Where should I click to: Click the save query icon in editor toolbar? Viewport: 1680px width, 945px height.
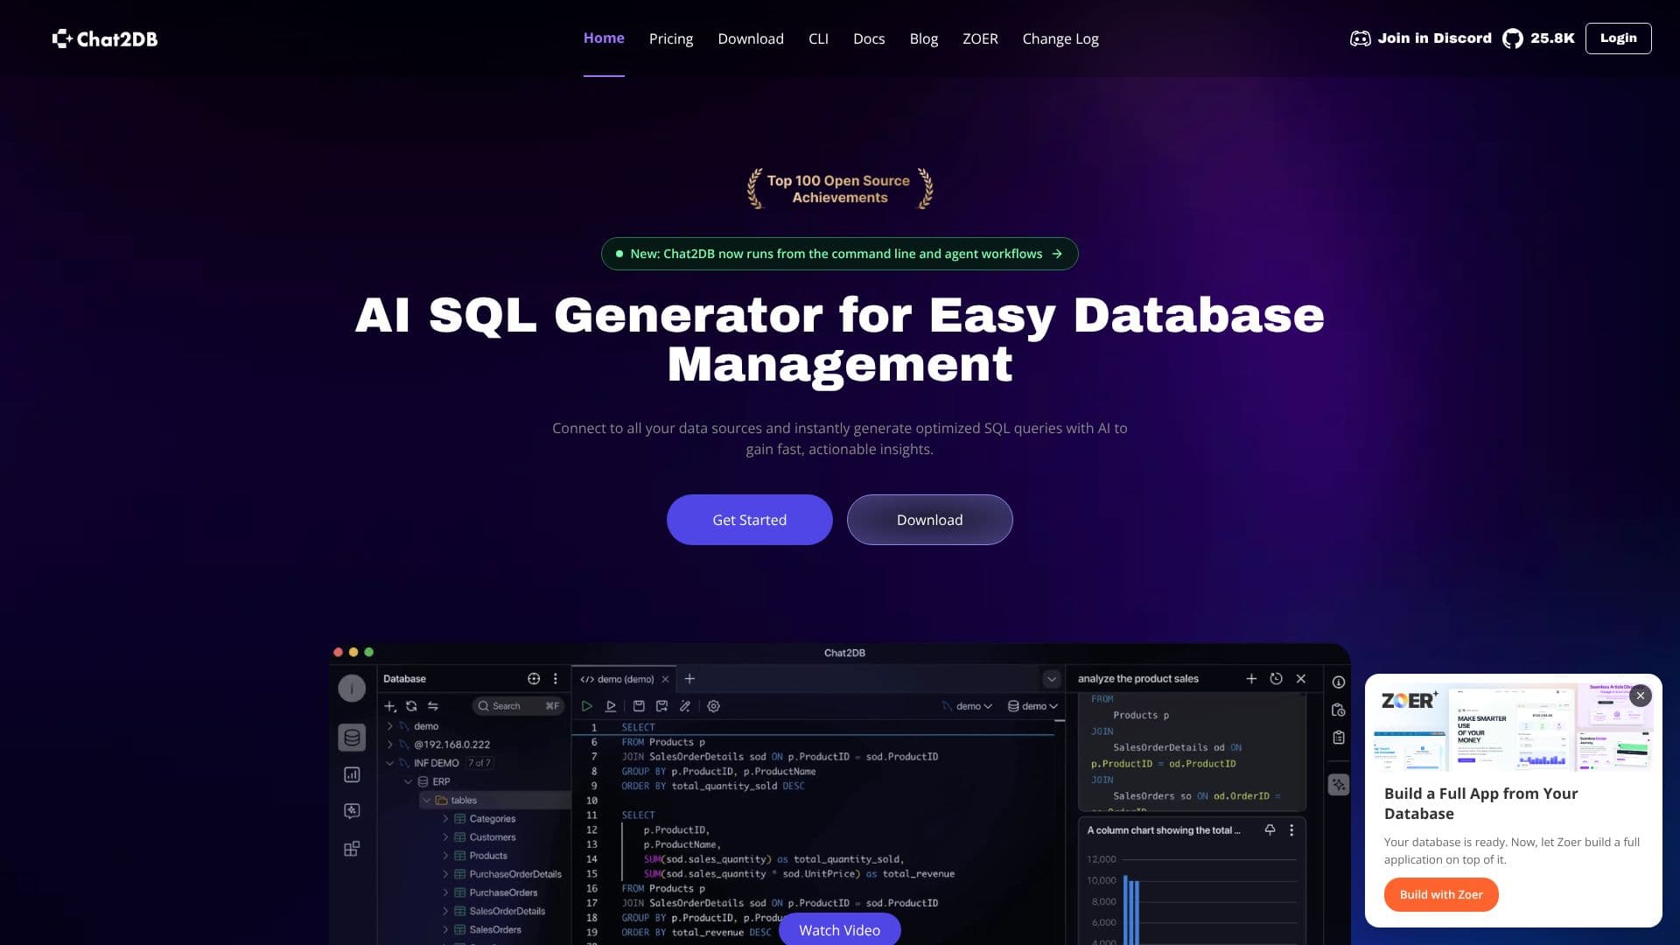pos(639,706)
